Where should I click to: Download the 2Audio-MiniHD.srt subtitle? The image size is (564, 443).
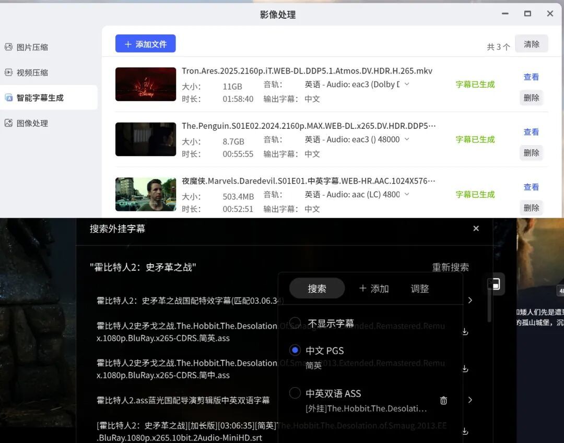[x=465, y=431]
